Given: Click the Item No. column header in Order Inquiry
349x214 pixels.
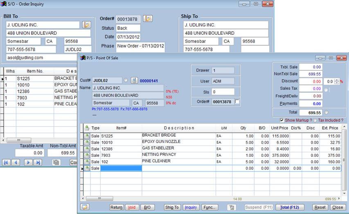Looking at the screenshot, I should 34,71.
